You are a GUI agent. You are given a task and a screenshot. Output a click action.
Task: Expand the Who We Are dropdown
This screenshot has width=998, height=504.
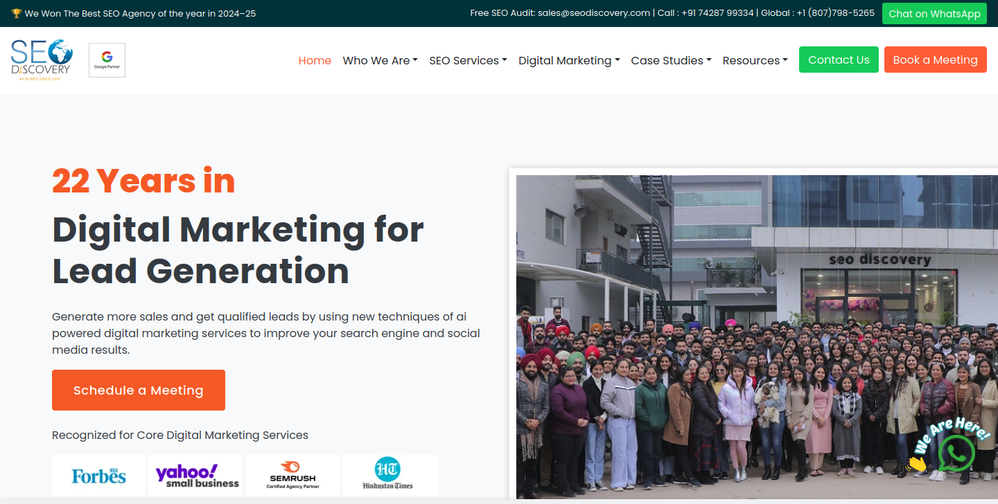click(x=380, y=60)
